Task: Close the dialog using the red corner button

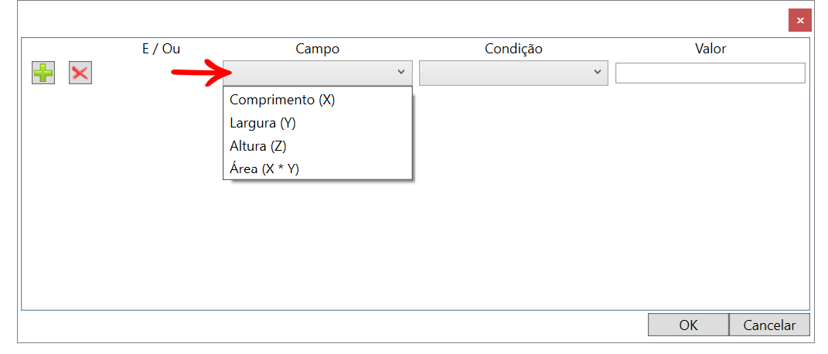Action: click(x=800, y=21)
